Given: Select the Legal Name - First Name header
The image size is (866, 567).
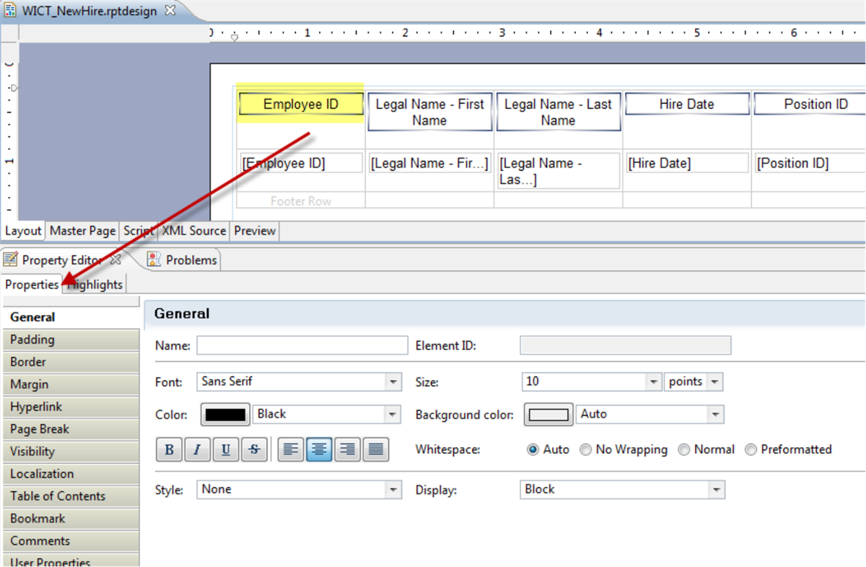Looking at the screenshot, I should click(429, 112).
